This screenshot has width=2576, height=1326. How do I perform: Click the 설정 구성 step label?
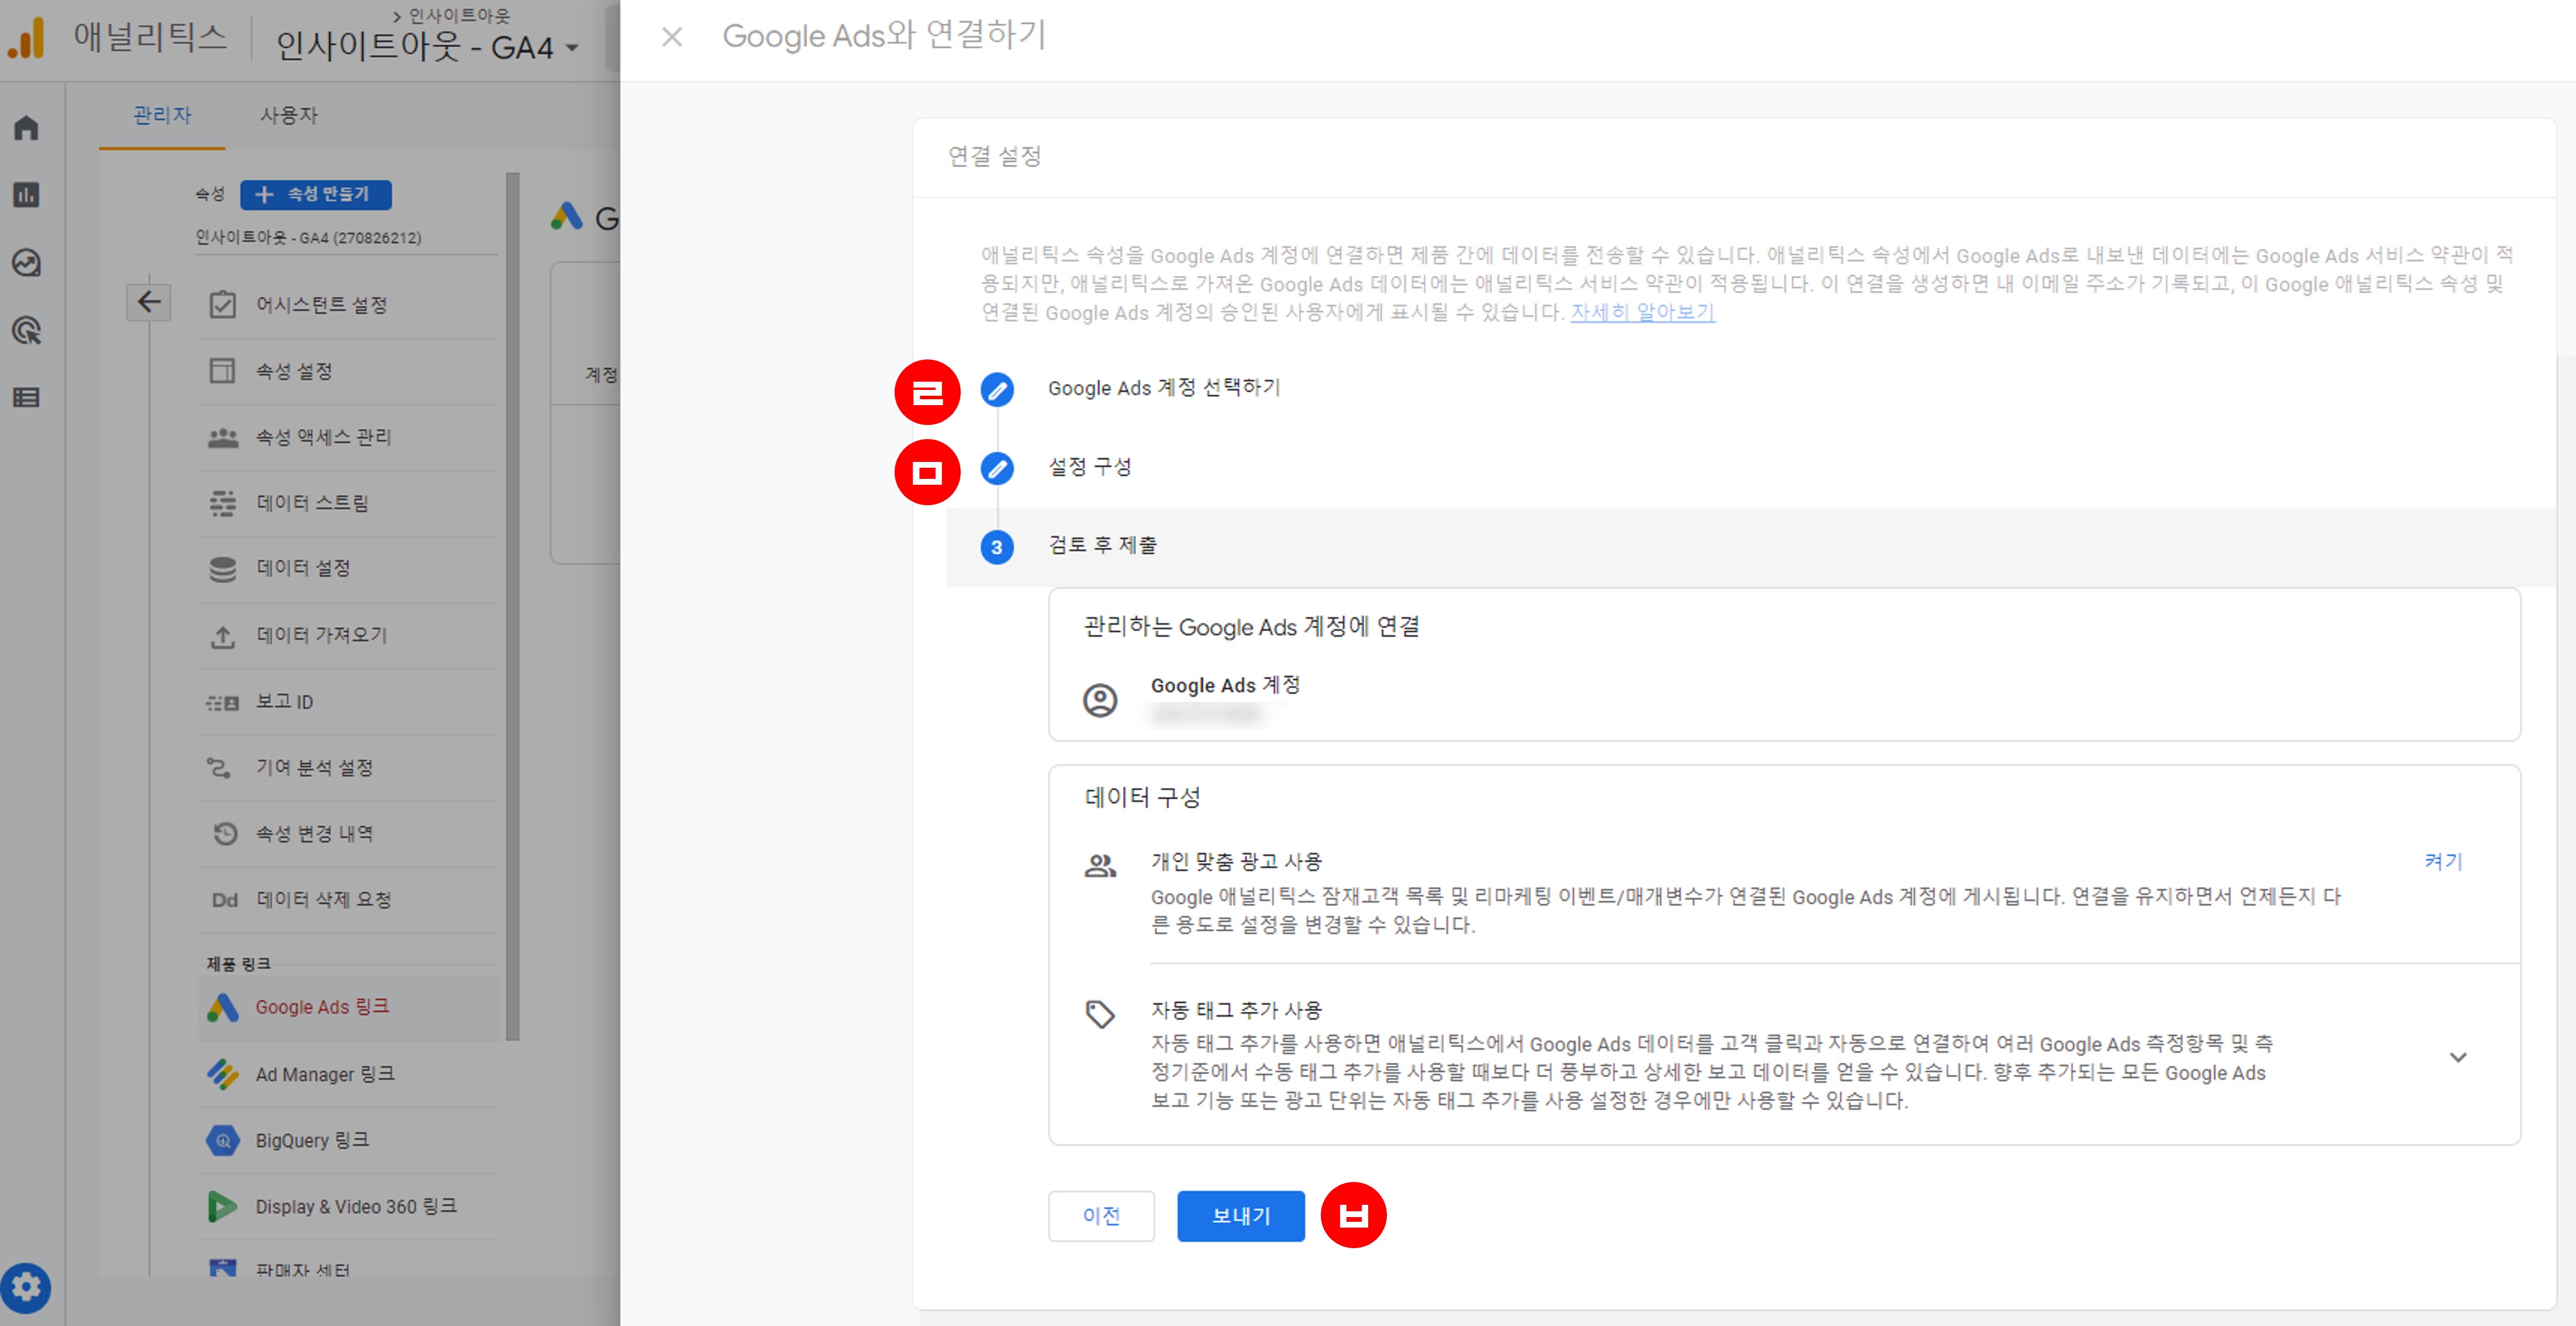tap(1089, 467)
